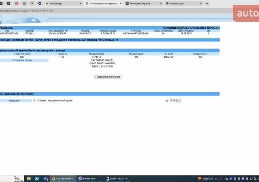This screenshot has height=182, width=259.
Task: Close the New Dialogys tab
Action: [81, 4]
